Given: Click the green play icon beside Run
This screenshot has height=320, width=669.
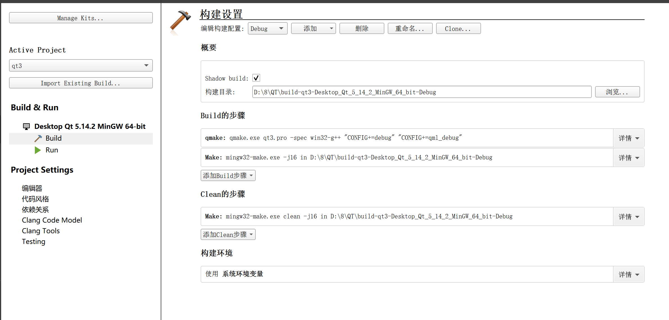Looking at the screenshot, I should click(x=38, y=150).
